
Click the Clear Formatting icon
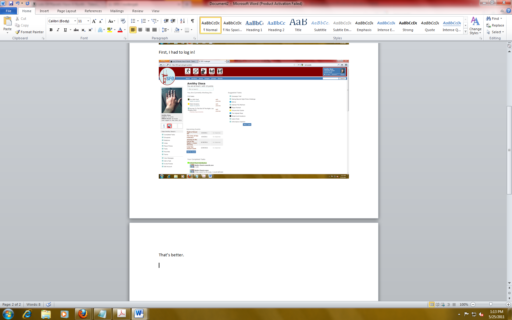pyautogui.click(x=123, y=21)
